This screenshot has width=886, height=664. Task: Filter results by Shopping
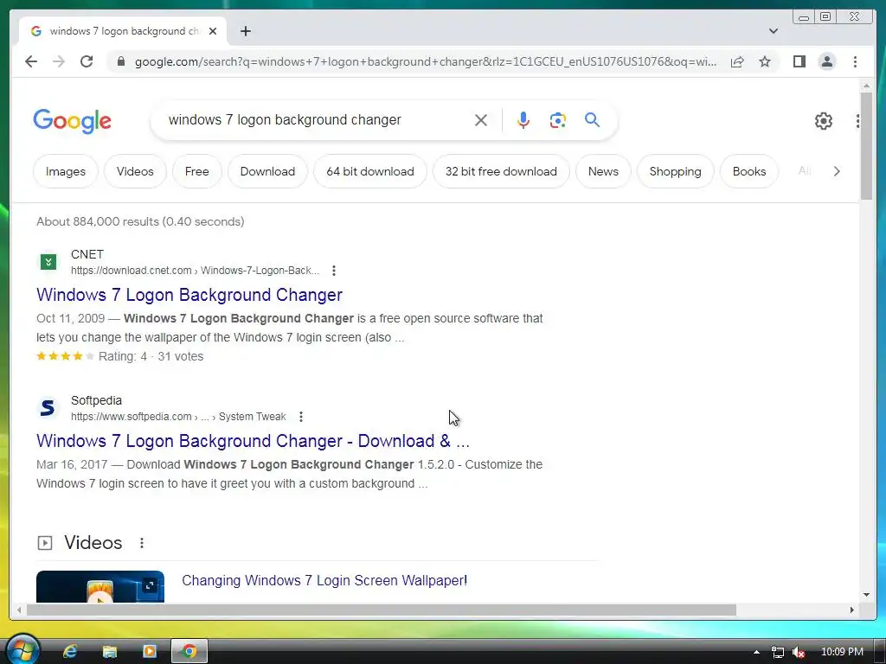point(675,171)
